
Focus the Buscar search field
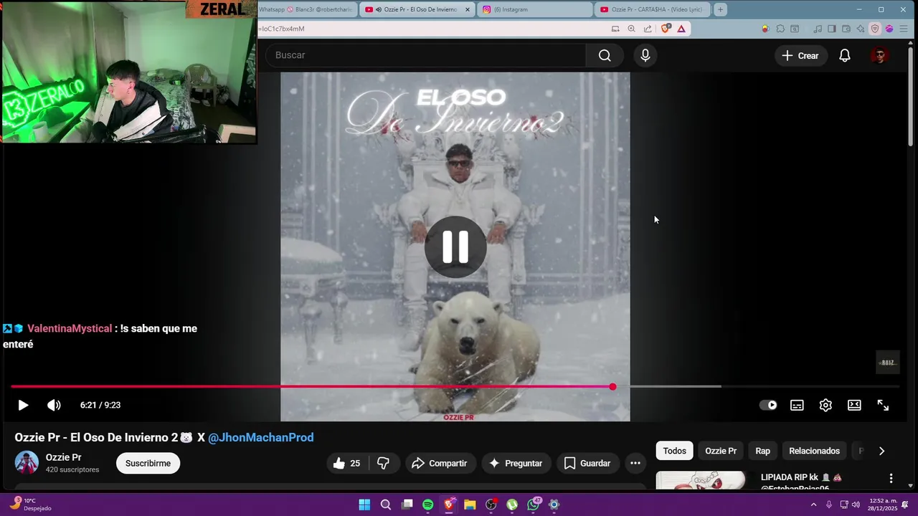(426, 55)
